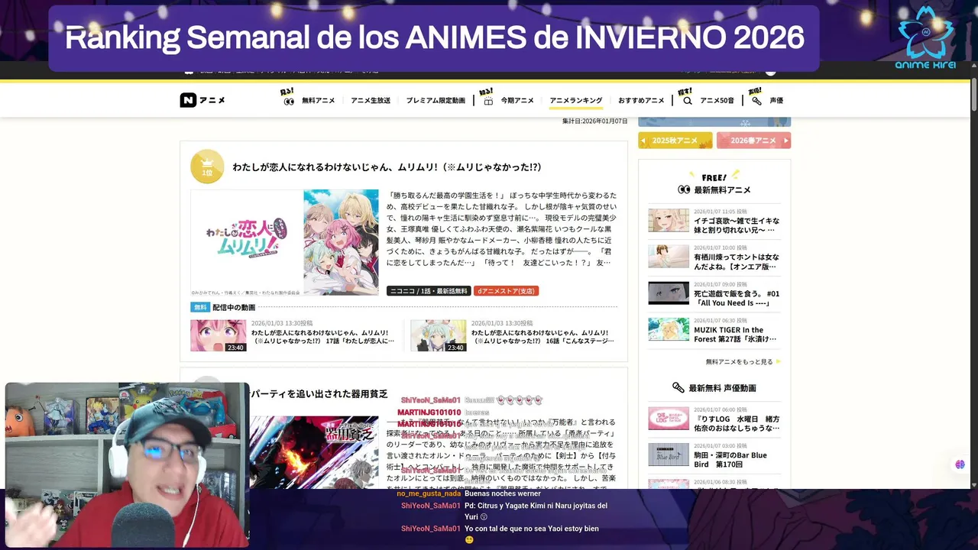Open the title わたしが恋人になれるわけないじゃん、ムリムリ!
The width and height of the screenshot is (978, 550).
point(387,167)
